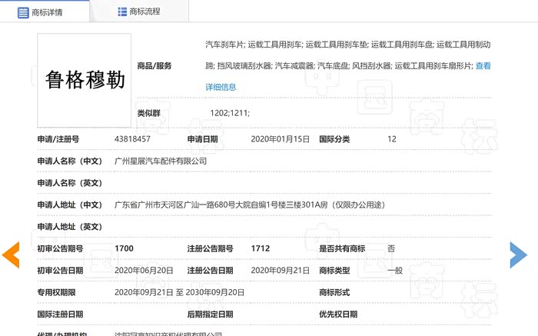Click registration announcement date 2020年09月21日

[x=281, y=271]
